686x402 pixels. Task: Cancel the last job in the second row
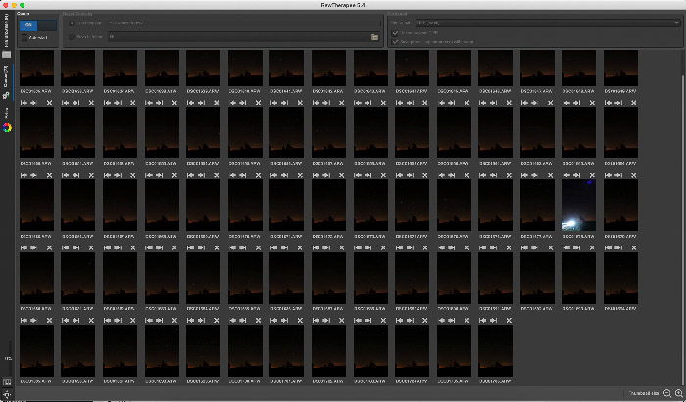point(633,103)
